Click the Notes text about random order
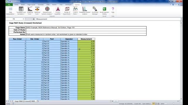The image size is (188, 105). tap(57, 34)
